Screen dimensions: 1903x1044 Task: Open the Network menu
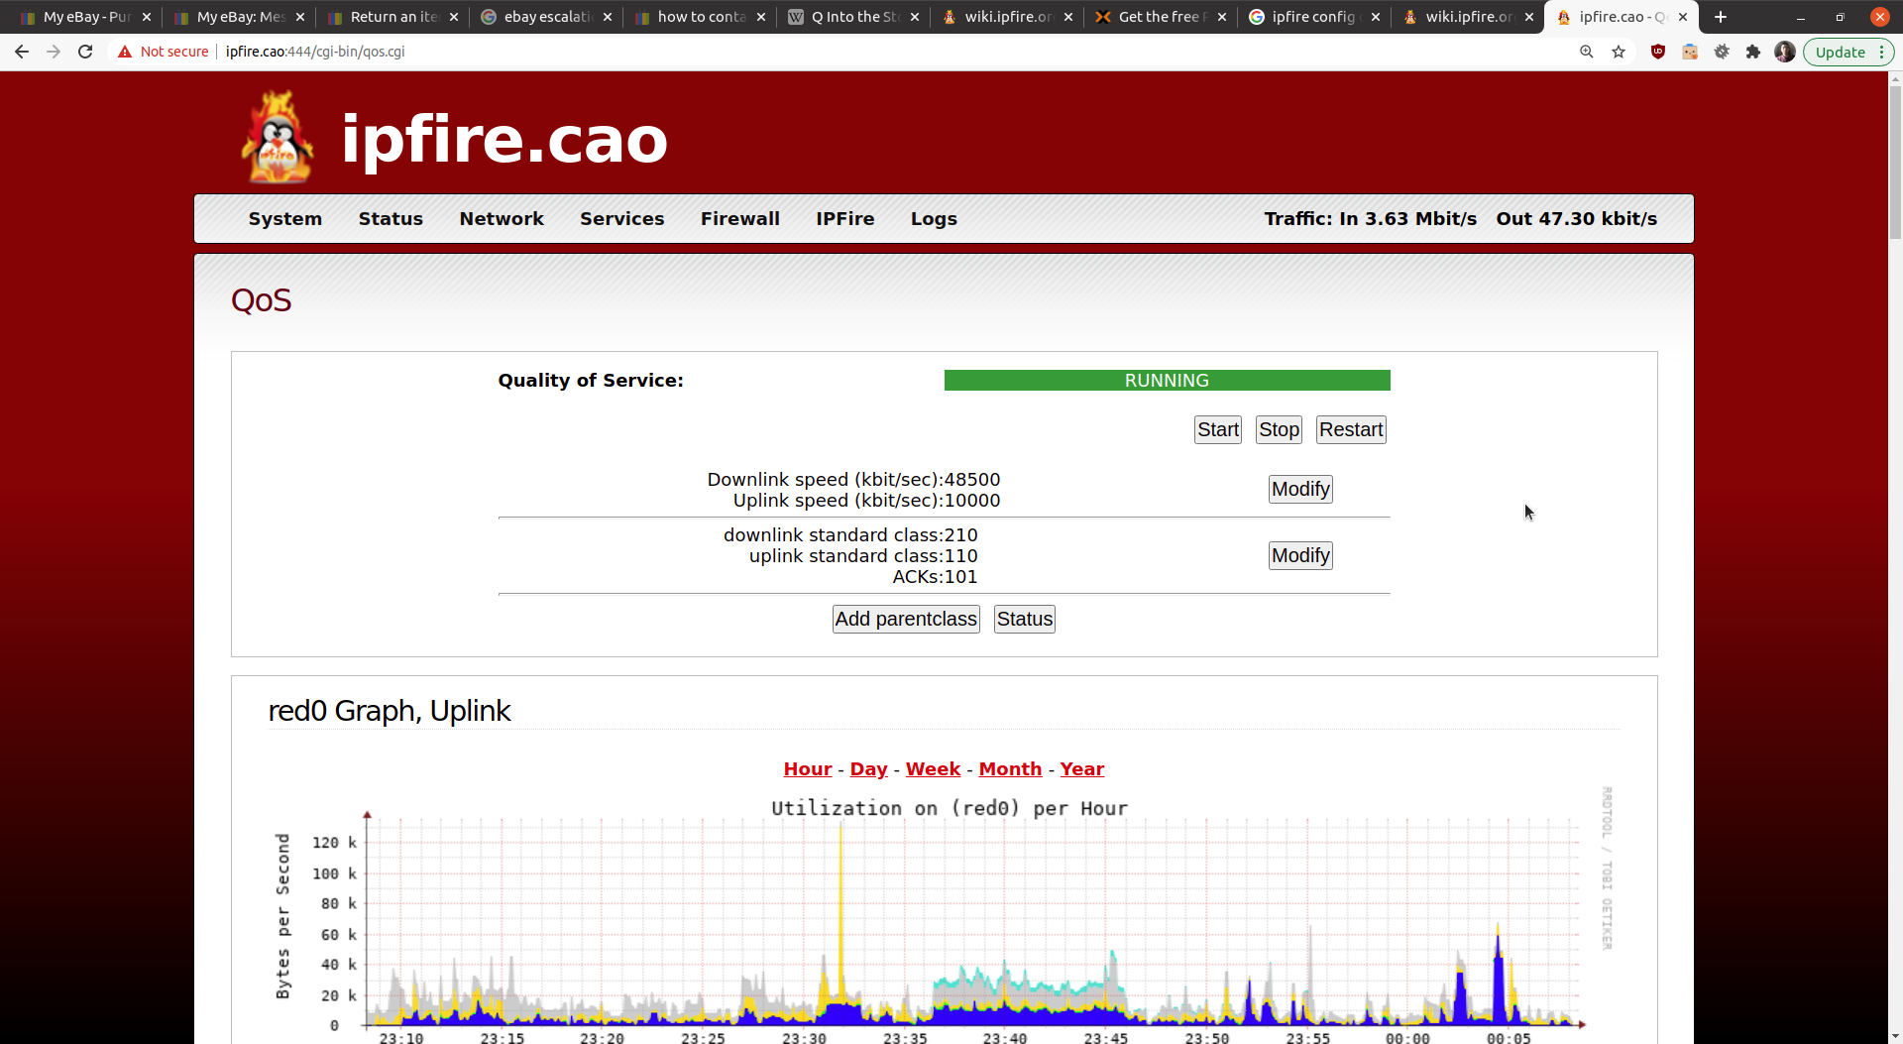502,219
